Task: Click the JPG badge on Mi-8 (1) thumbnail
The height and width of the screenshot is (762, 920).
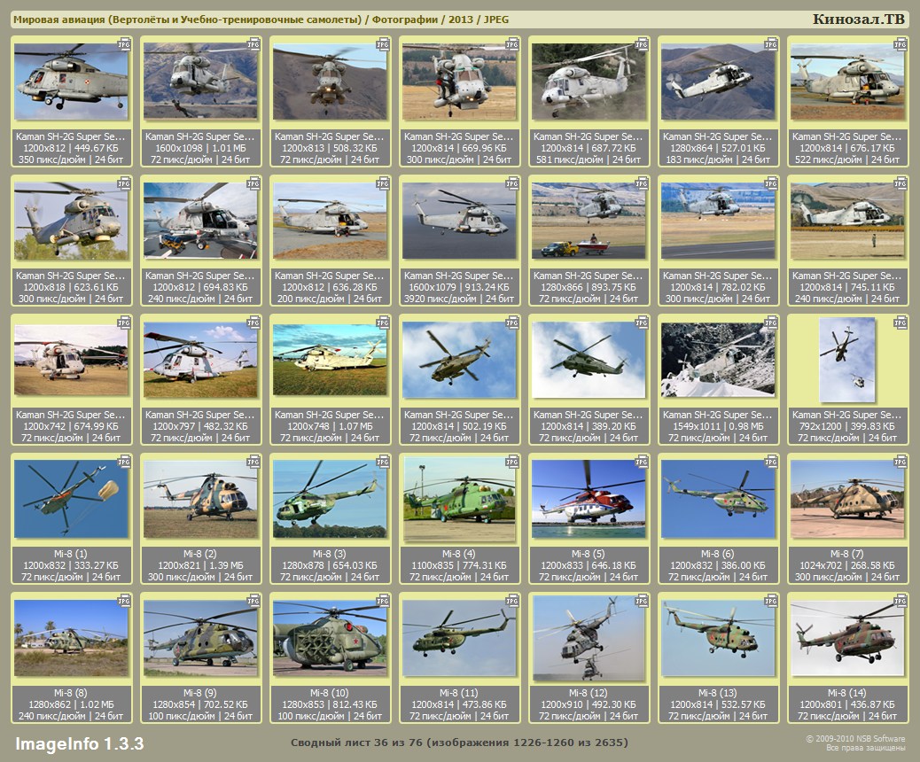Action: [x=124, y=461]
